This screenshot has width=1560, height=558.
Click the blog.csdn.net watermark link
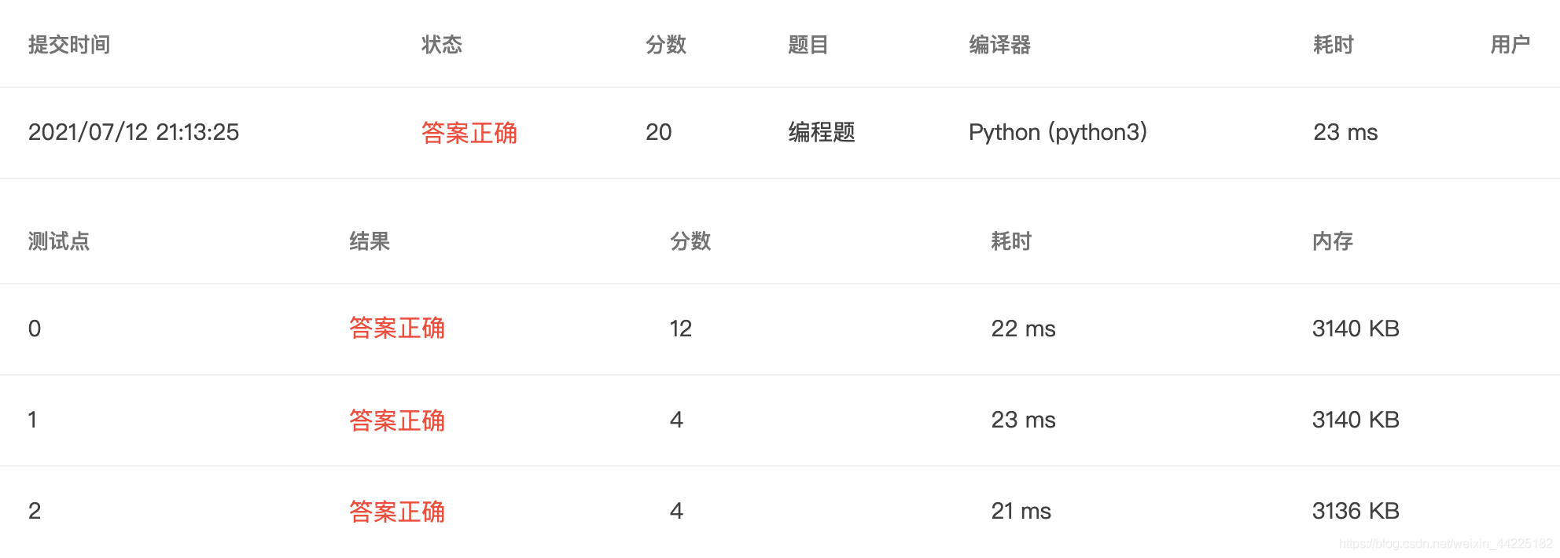(1445, 544)
